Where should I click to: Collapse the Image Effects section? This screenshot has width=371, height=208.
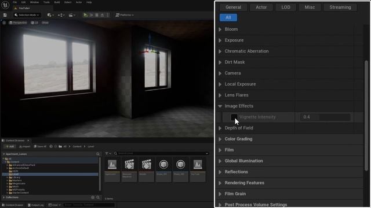220,106
